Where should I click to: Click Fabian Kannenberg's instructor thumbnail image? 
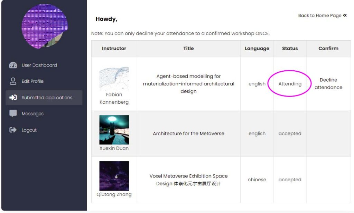click(114, 79)
